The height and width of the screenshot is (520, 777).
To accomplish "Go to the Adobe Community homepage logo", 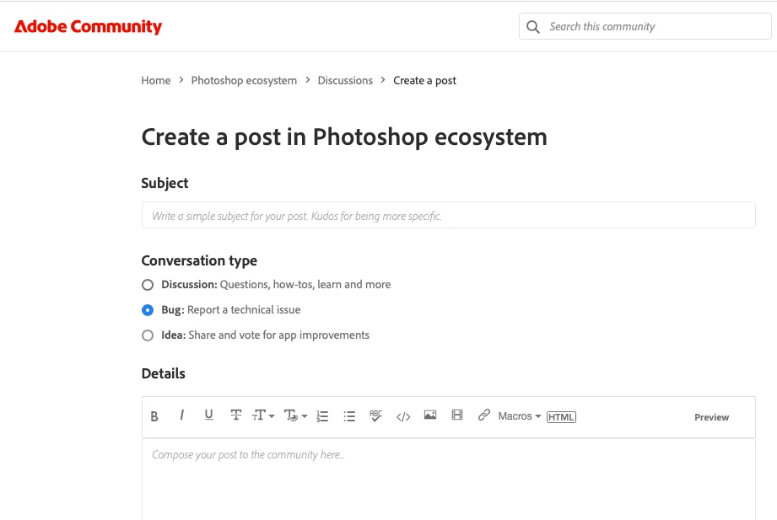I will (89, 26).
